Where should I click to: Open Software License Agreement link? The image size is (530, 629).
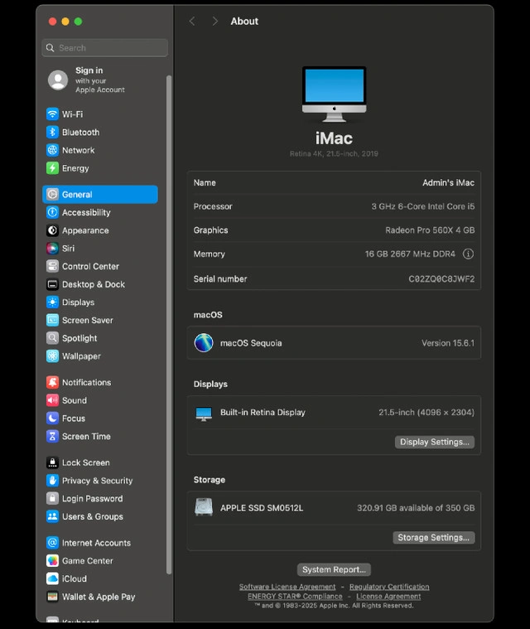pos(287,587)
